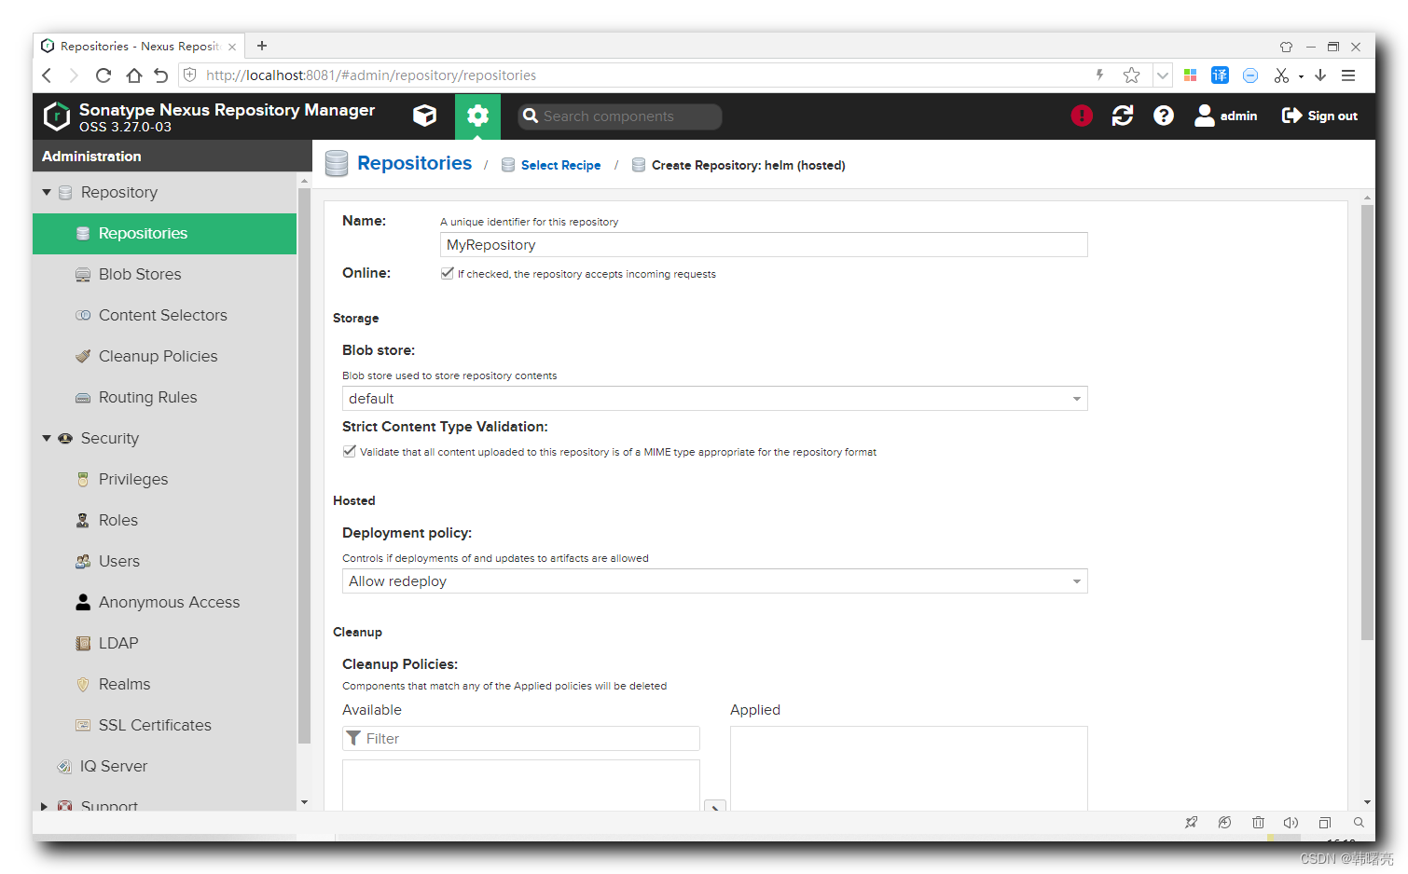The height and width of the screenshot is (874, 1408).
Task: Open Realms in the sidebar
Action: pos(164,685)
